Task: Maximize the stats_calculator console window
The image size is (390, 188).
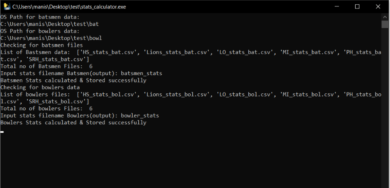Action: tap(357, 7)
